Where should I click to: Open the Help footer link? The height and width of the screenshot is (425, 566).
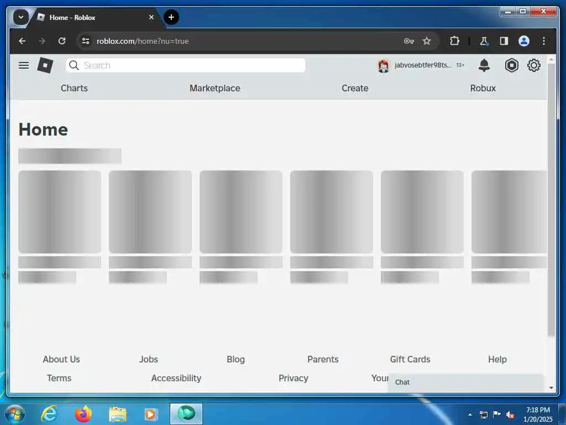pyautogui.click(x=497, y=359)
